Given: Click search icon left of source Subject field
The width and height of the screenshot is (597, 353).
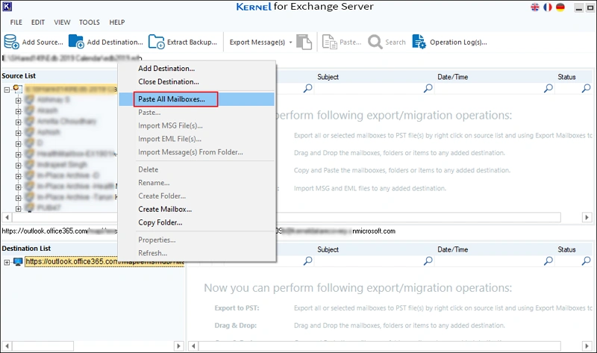Looking at the screenshot, I should pos(308,88).
